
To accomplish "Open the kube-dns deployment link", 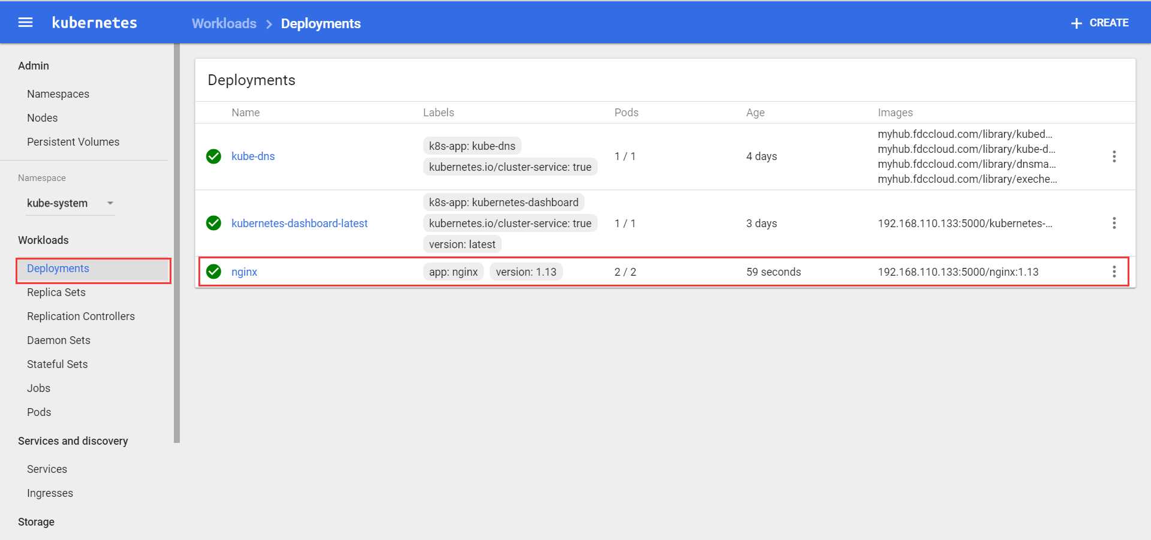I will point(253,156).
